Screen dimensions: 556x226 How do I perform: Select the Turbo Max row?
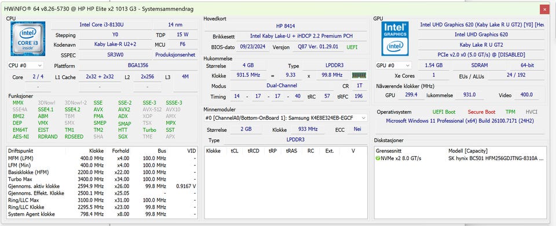[102, 179]
